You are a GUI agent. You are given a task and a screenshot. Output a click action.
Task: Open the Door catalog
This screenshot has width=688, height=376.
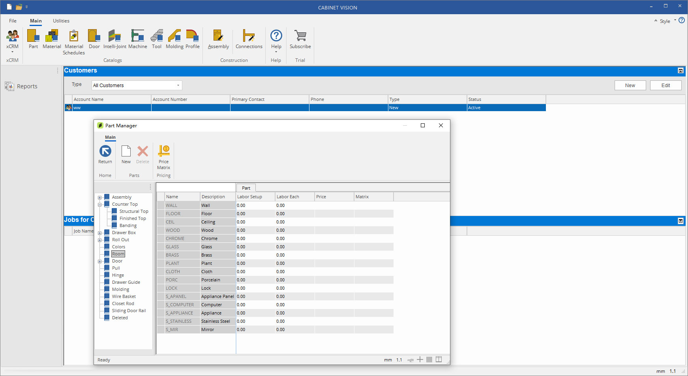tap(94, 39)
